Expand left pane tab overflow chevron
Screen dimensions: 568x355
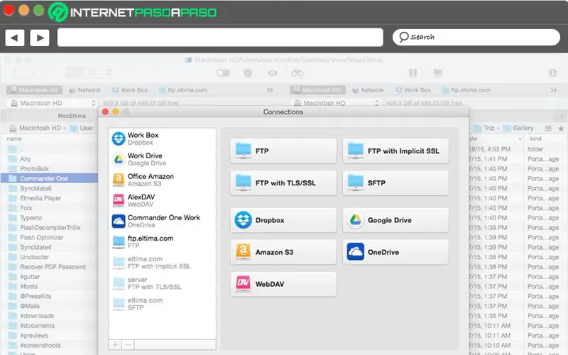pyautogui.click(x=270, y=90)
